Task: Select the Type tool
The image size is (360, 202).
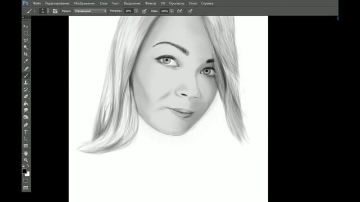Action: [26, 132]
